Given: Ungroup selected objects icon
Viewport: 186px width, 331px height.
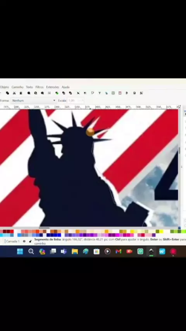Looking at the screenshot, I should click(85, 93).
